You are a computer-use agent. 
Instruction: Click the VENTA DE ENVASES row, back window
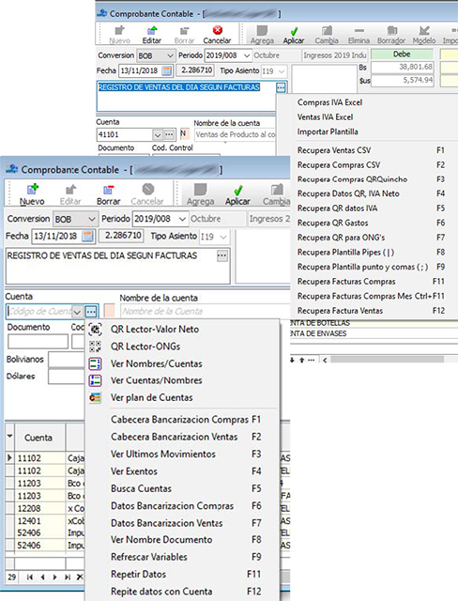click(x=374, y=333)
